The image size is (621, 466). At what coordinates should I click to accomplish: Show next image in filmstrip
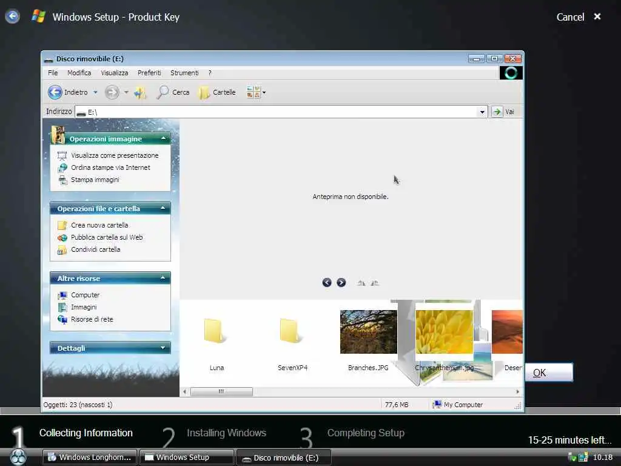(341, 283)
